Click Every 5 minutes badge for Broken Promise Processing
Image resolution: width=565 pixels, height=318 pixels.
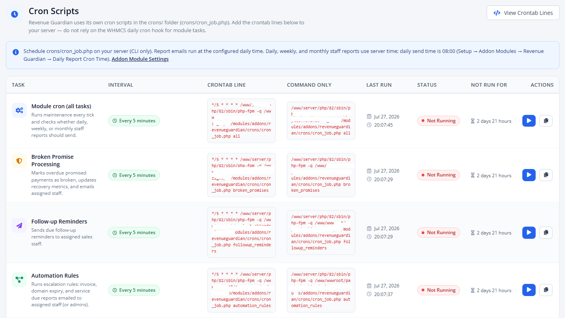[134, 175]
